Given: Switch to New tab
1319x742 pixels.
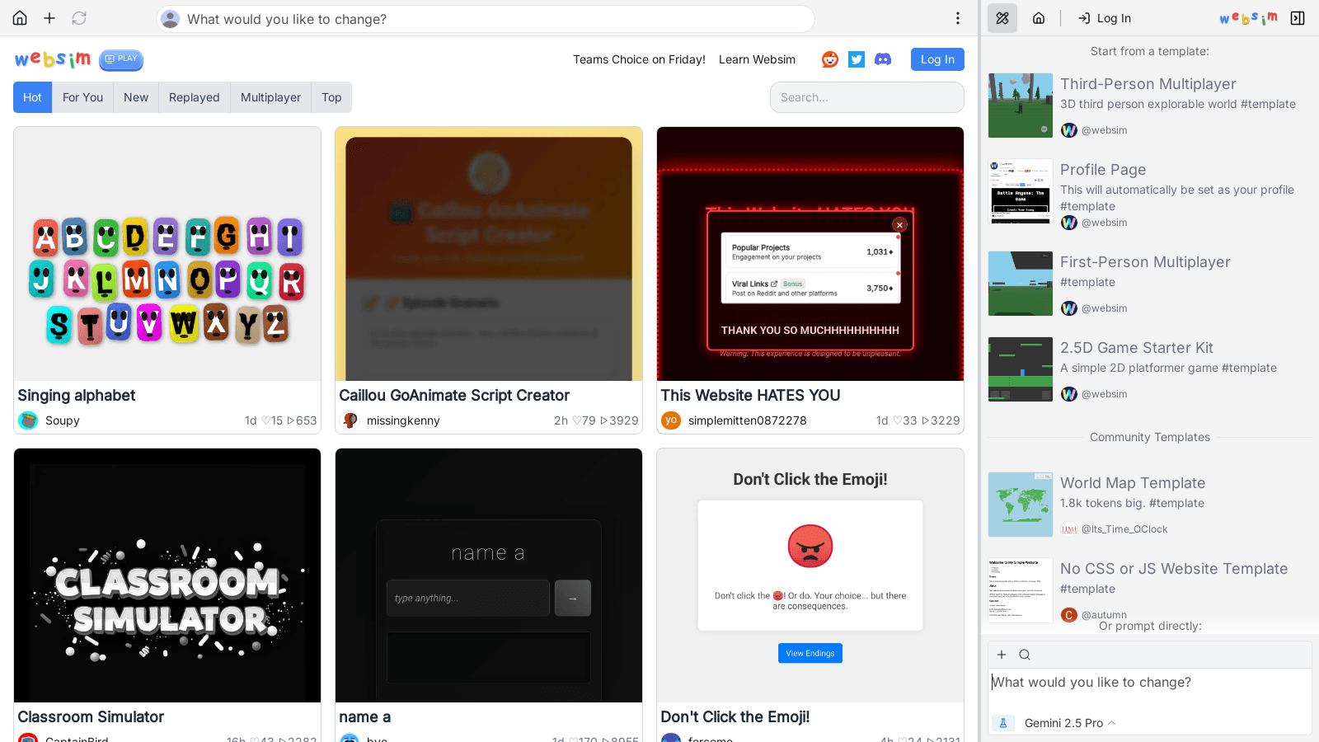Looking at the screenshot, I should coord(136,97).
